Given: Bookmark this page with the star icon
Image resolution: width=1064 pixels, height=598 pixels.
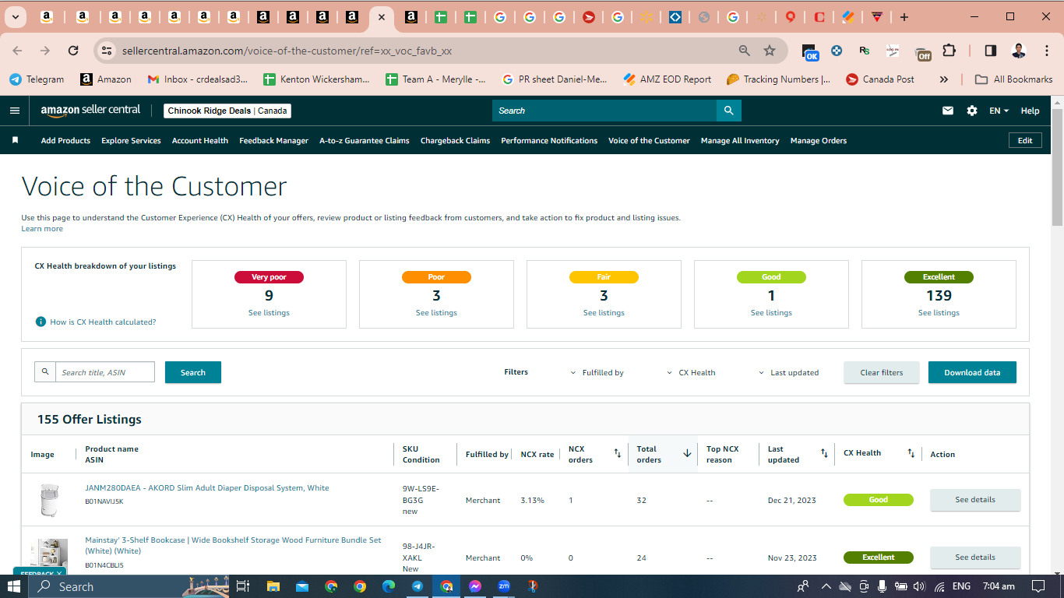Looking at the screenshot, I should 770,51.
